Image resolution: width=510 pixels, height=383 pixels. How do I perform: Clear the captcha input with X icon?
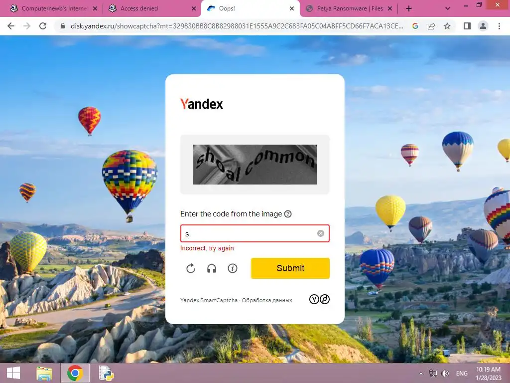click(321, 233)
